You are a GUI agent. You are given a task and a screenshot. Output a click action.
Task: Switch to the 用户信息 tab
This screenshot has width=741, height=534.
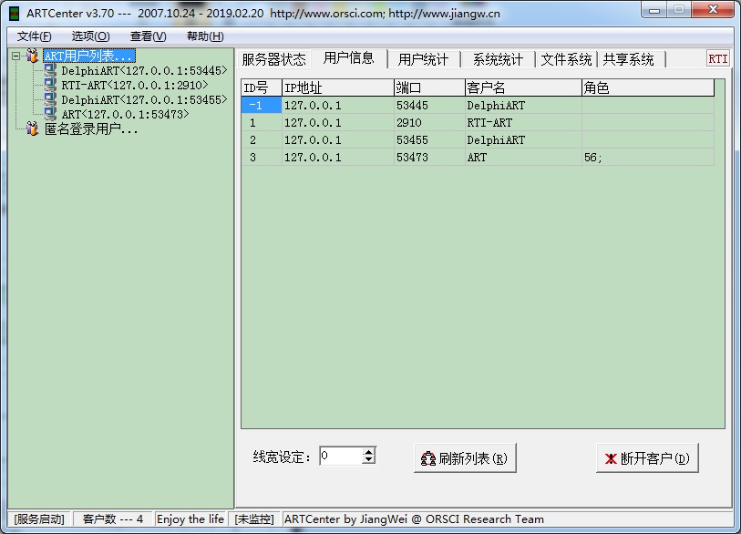pyautogui.click(x=349, y=58)
